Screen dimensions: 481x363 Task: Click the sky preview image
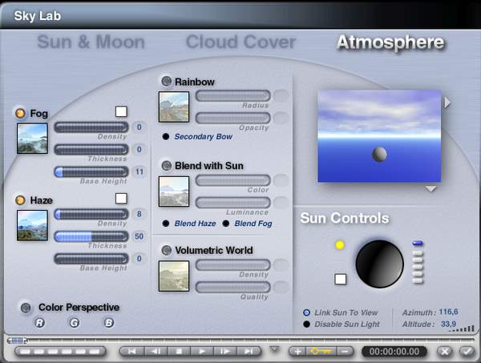coord(379,136)
